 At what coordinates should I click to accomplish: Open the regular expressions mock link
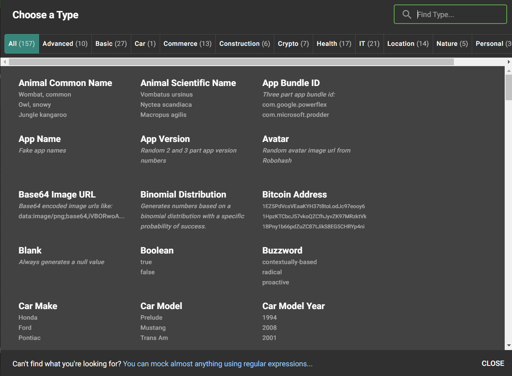pyautogui.click(x=217, y=364)
